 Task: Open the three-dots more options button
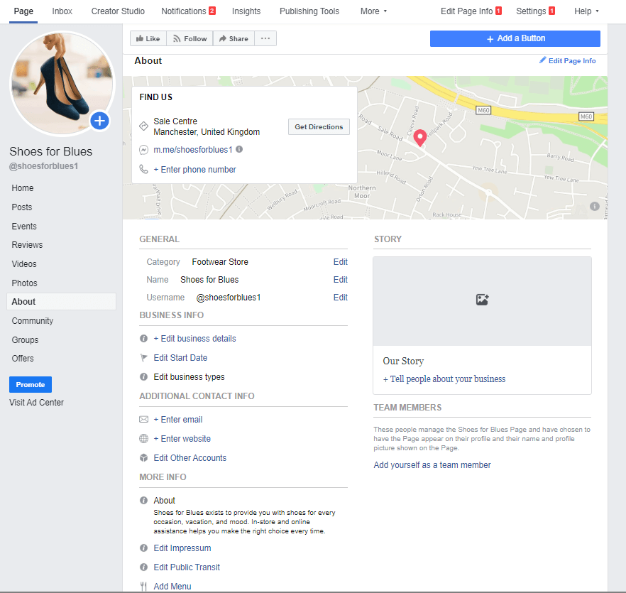coord(265,38)
